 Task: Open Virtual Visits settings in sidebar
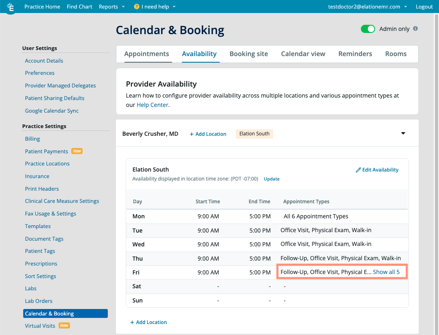click(x=40, y=326)
